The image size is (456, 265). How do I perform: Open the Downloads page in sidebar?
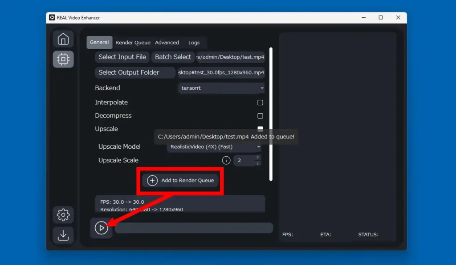coord(63,235)
